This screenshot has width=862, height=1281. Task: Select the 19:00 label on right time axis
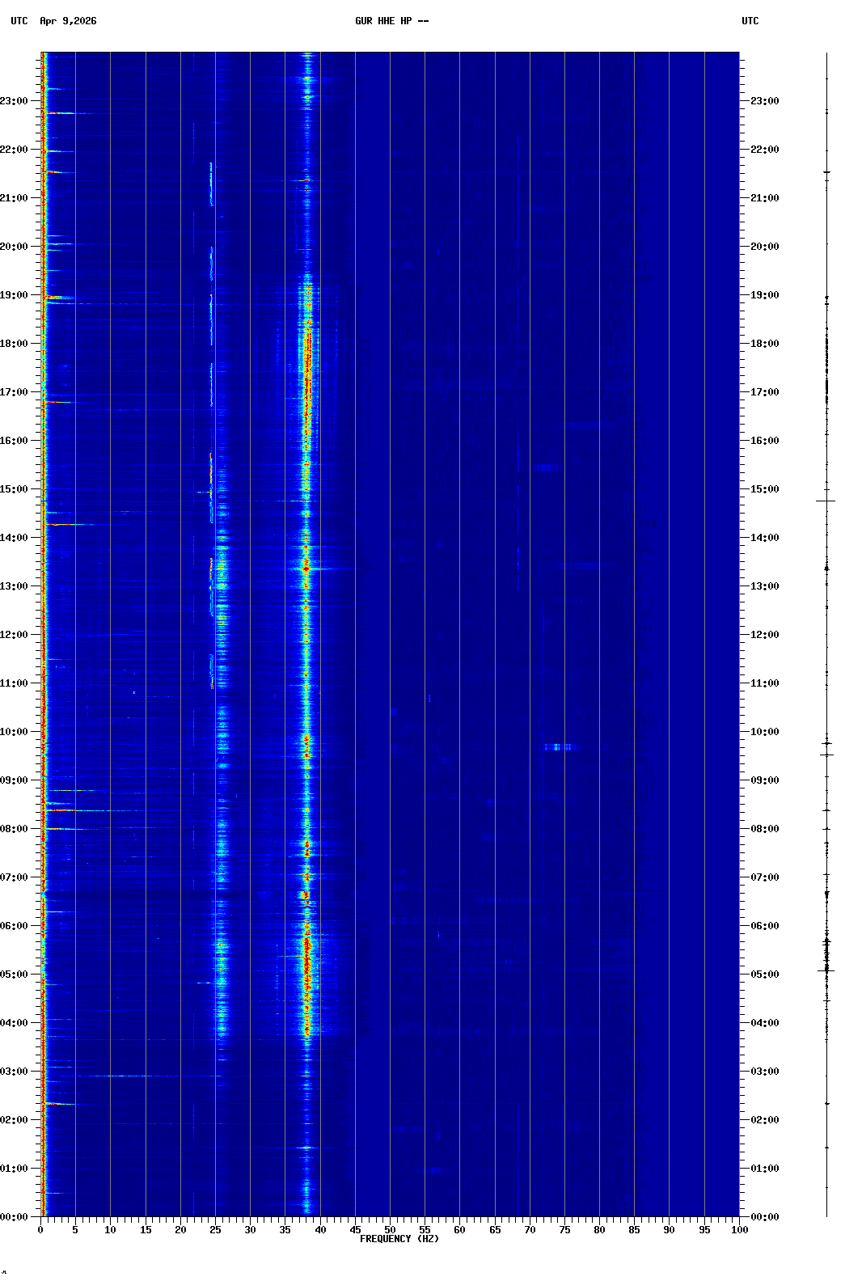point(764,295)
